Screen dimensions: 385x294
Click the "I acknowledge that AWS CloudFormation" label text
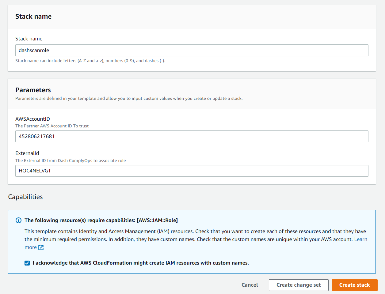(x=140, y=263)
